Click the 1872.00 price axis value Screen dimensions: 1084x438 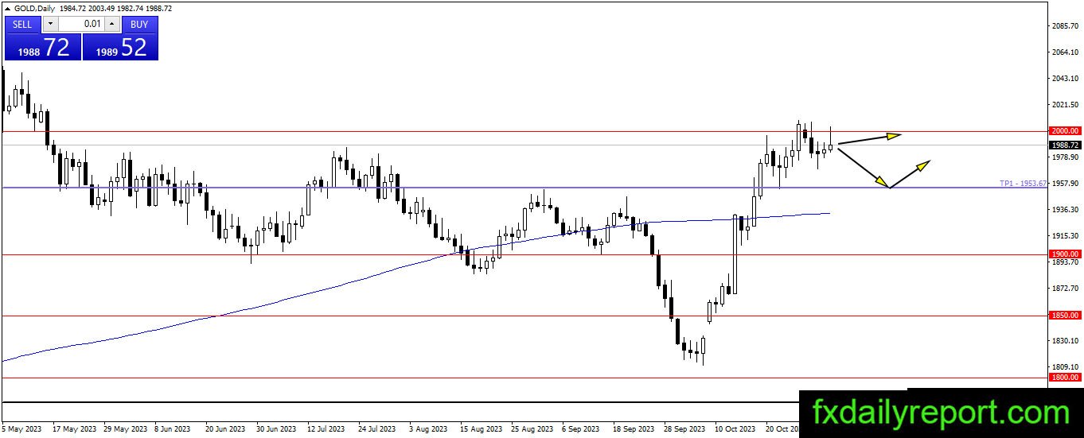1064,289
